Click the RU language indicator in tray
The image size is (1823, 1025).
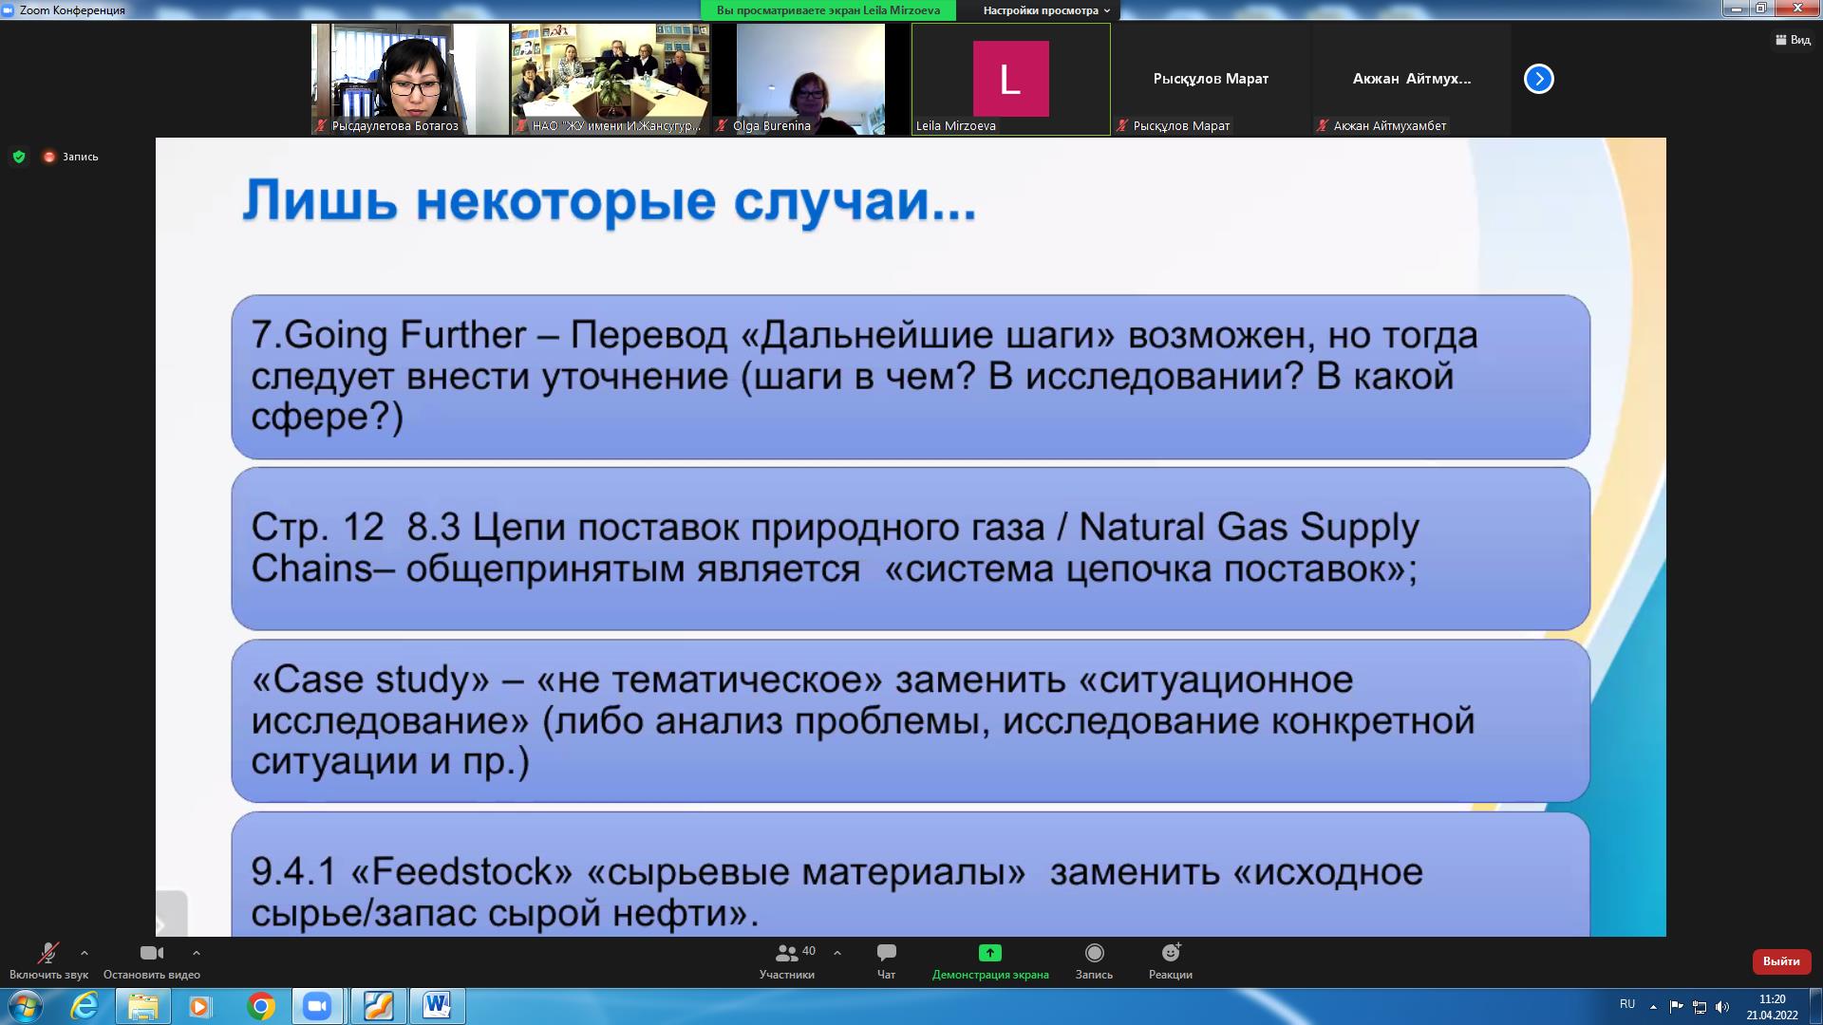[1627, 1004]
